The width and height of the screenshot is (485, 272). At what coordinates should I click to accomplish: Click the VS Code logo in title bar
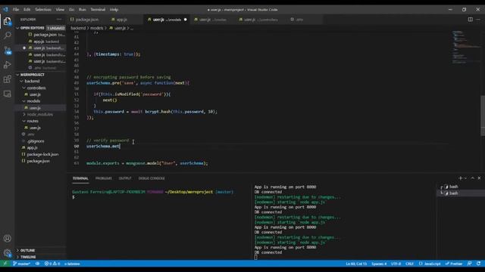[5, 10]
